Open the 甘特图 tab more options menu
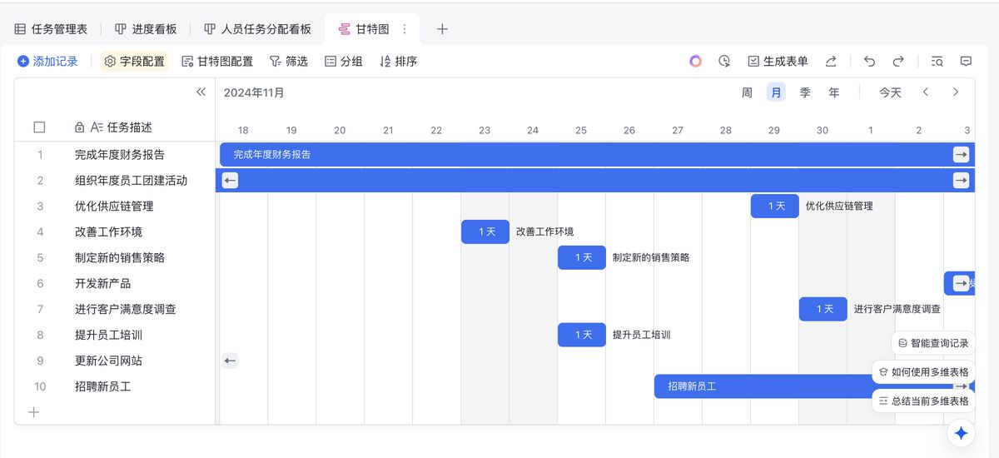This screenshot has width=999, height=458. click(x=405, y=29)
